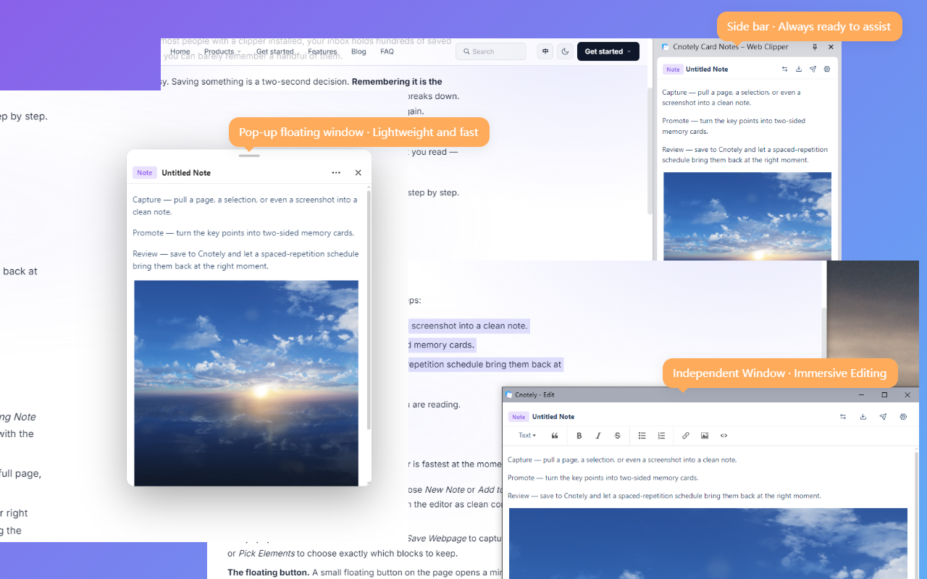The width and height of the screenshot is (927, 579).
Task: Click the pop-up window's vertical scrollbar
Action: [369, 311]
